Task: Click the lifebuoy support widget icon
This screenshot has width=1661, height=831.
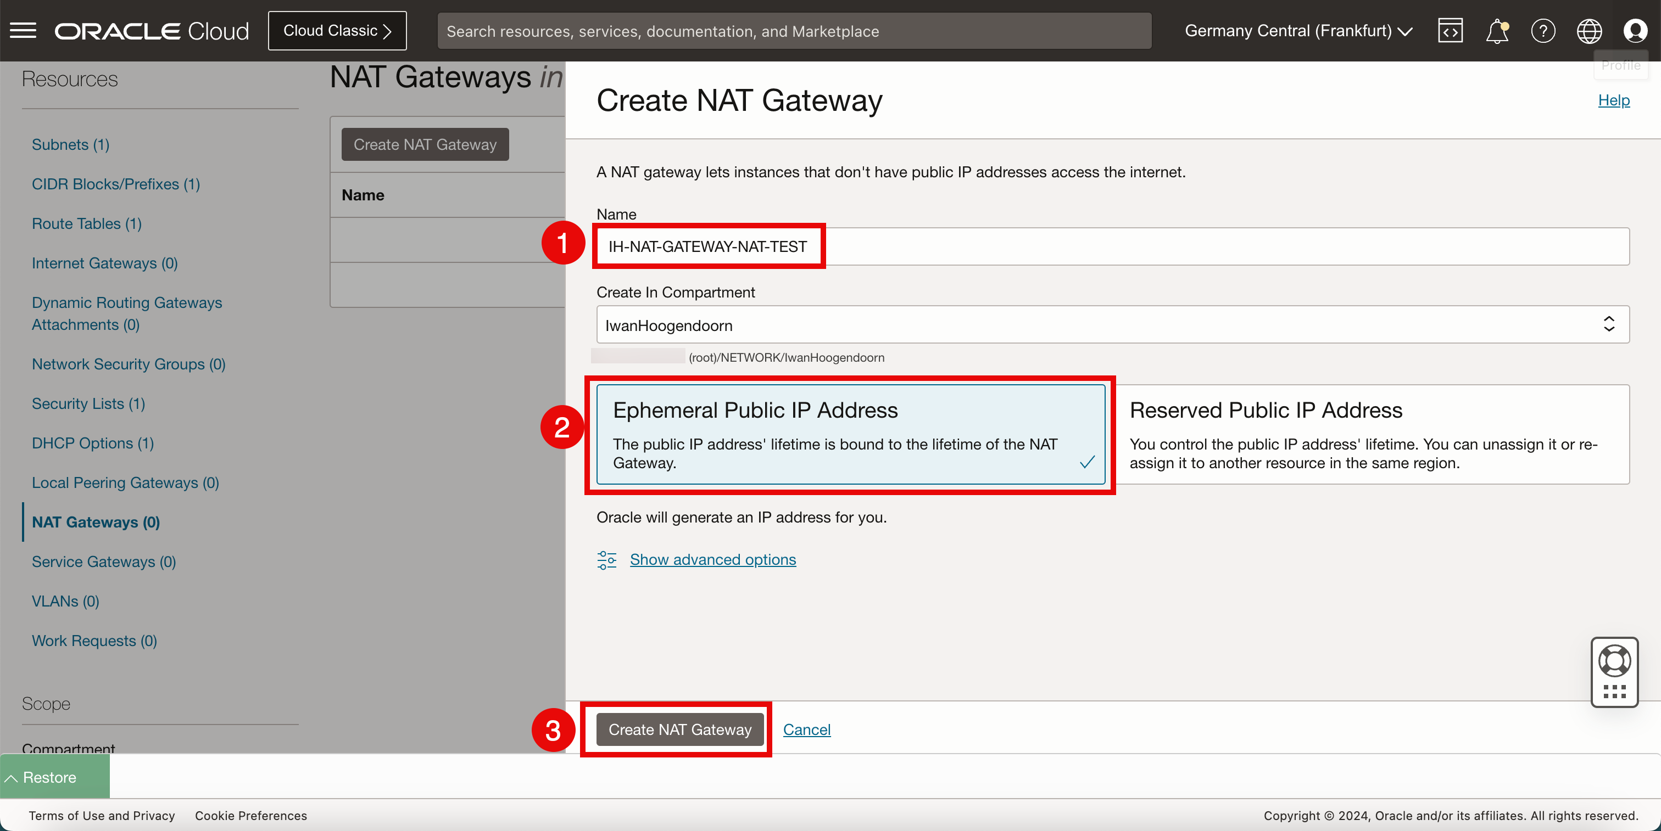Action: click(x=1614, y=661)
